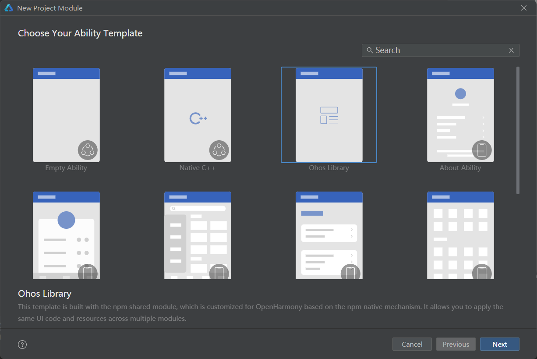Choose the settings list template with two cards
537x359 pixels.
click(x=329, y=235)
